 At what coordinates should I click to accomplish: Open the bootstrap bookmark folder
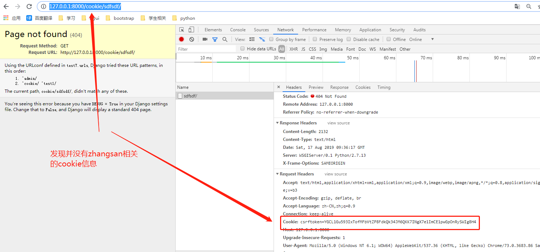click(120, 18)
